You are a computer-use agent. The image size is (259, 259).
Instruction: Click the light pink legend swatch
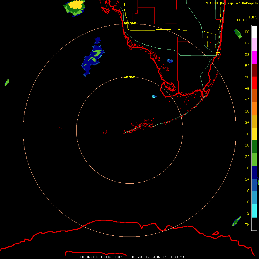(254, 44)
